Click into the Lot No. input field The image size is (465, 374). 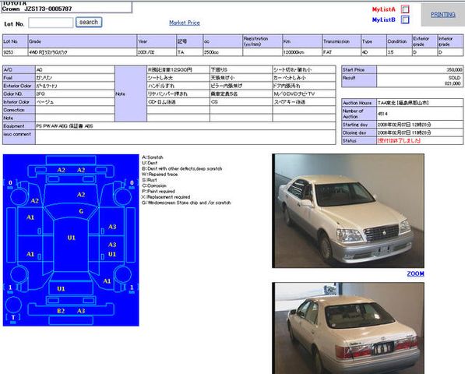[x=51, y=23]
